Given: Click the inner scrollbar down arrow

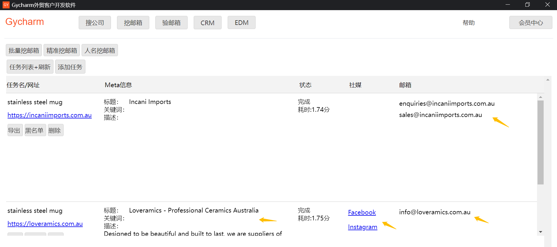Looking at the screenshot, I should (x=540, y=232).
